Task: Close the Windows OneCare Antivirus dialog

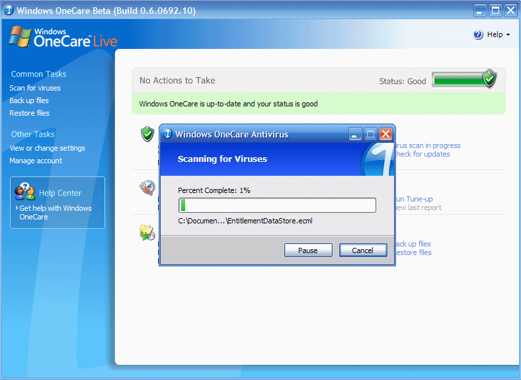Action: point(385,134)
